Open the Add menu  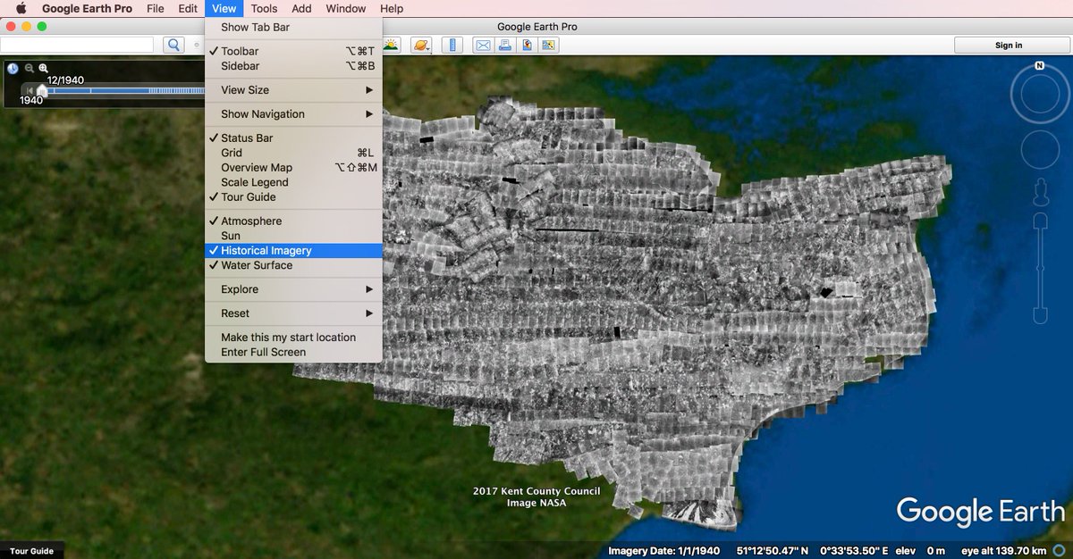[302, 9]
